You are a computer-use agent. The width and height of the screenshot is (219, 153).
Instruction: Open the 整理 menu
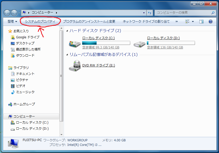tap(12, 21)
